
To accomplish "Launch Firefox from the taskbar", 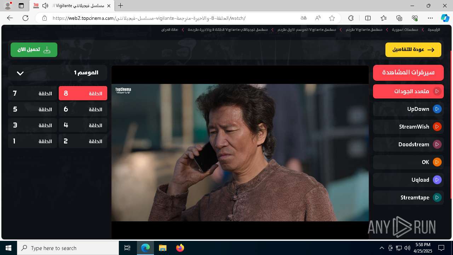I will pyautogui.click(x=180, y=248).
